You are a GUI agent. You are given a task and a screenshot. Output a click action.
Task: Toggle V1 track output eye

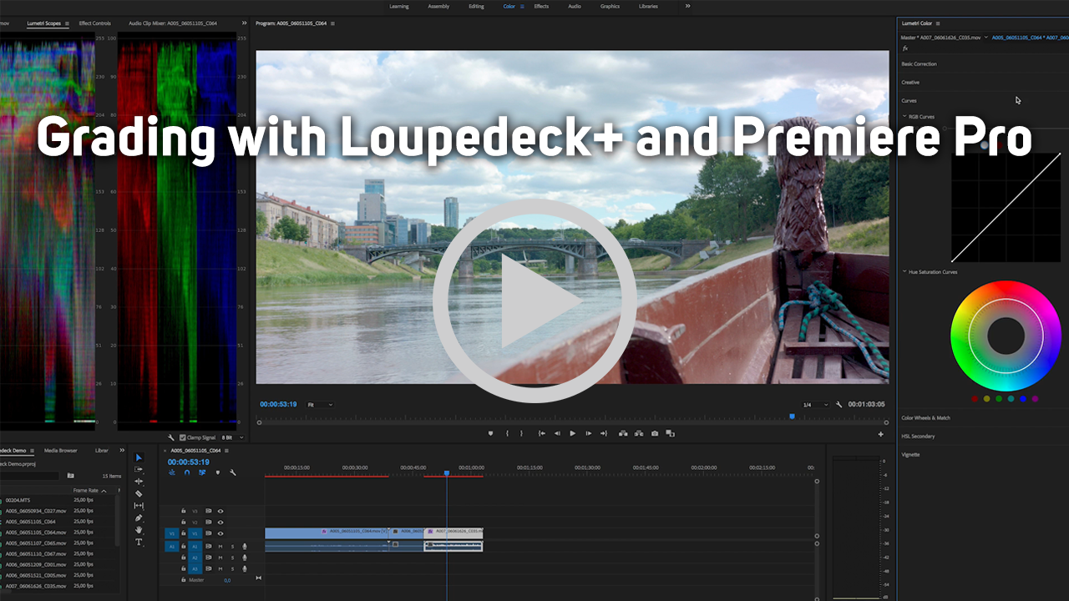(220, 533)
